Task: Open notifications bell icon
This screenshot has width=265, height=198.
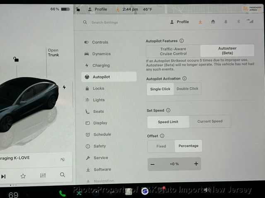Action: [x=226, y=21]
